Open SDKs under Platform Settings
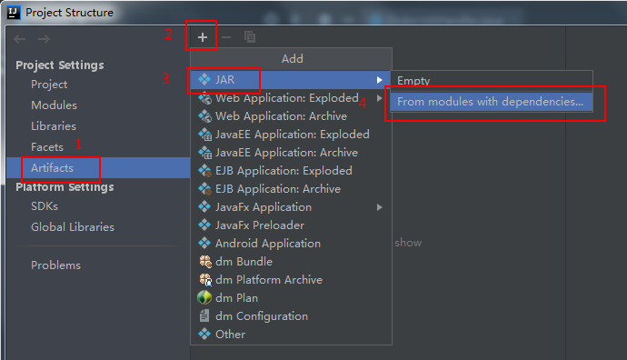 45,206
